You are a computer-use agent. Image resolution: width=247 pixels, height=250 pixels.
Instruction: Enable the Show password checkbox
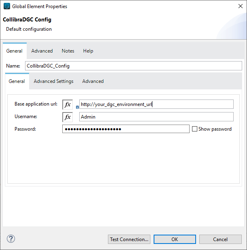[x=194, y=129]
